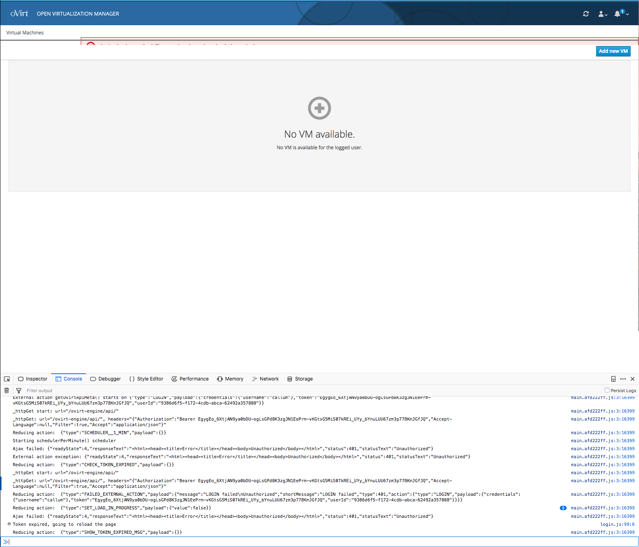This screenshot has width=639, height=547.
Task: Open the user account dropdown menu
Action: pyautogui.click(x=603, y=14)
